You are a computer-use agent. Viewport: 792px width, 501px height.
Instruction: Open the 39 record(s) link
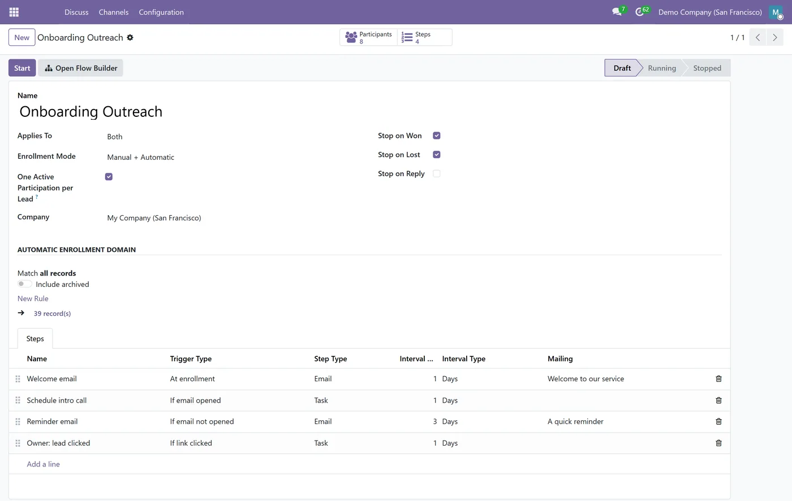[52, 313]
